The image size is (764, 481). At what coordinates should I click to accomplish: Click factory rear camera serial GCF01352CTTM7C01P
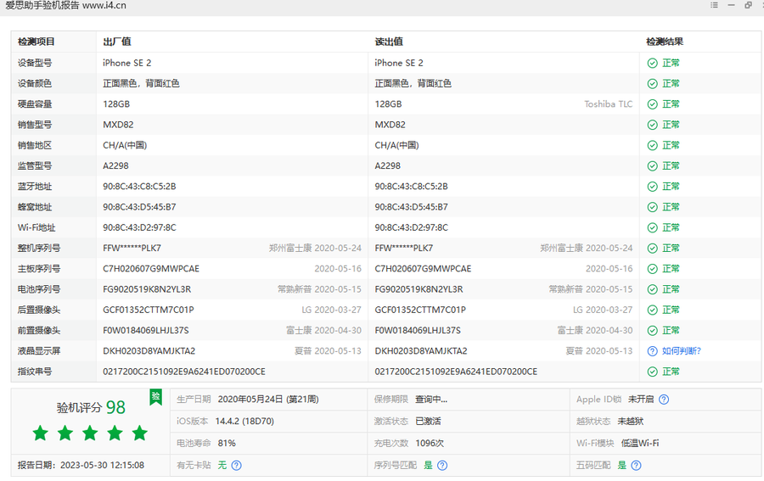pyautogui.click(x=148, y=310)
